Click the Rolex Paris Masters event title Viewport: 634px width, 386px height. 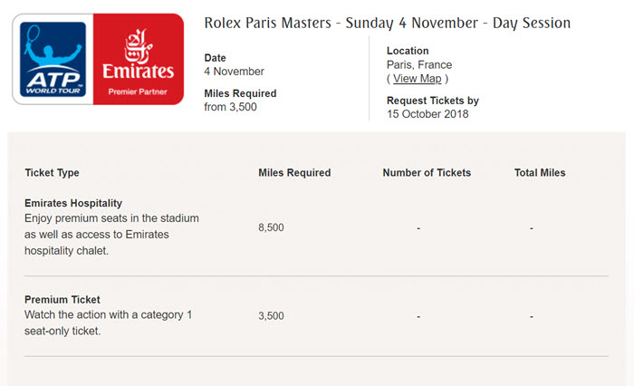pos(388,23)
